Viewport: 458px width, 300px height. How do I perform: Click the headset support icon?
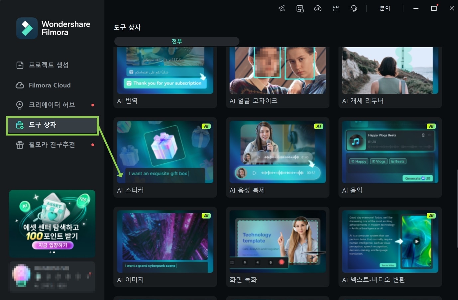point(354,8)
